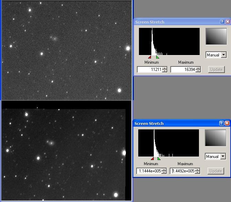Click Maximum field showing 16394
The height and width of the screenshot is (202, 231).
click(183, 70)
